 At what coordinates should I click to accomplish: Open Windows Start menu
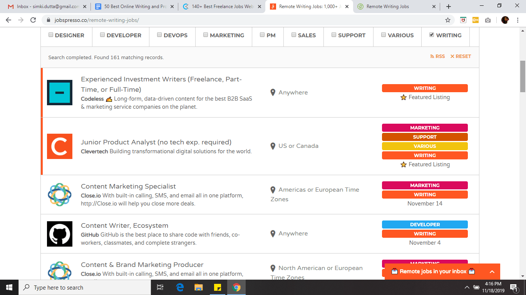click(9, 287)
